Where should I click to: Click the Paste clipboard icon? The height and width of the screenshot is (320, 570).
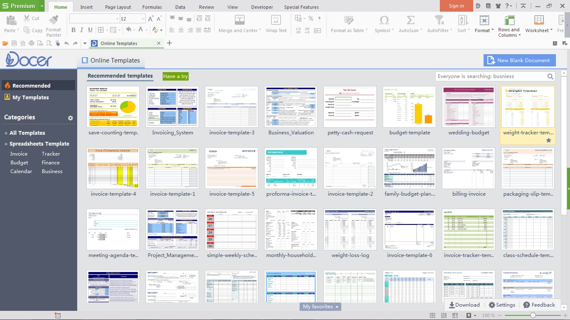coord(11,20)
